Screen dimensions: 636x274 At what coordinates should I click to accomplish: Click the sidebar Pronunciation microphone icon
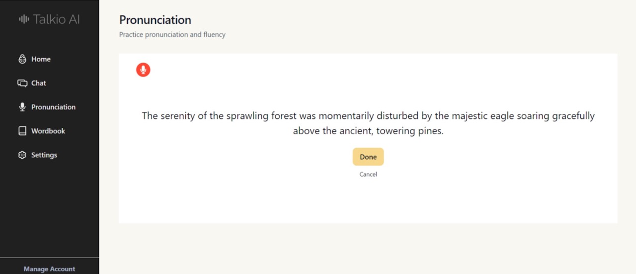pos(22,107)
